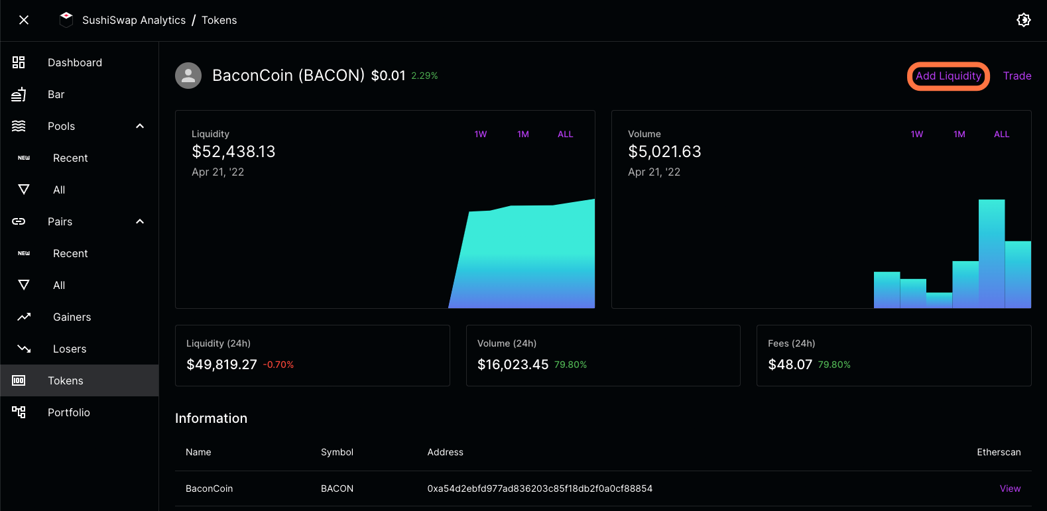Open the BaconCoin Etherscan View link
This screenshot has width=1047, height=511.
[1010, 488]
